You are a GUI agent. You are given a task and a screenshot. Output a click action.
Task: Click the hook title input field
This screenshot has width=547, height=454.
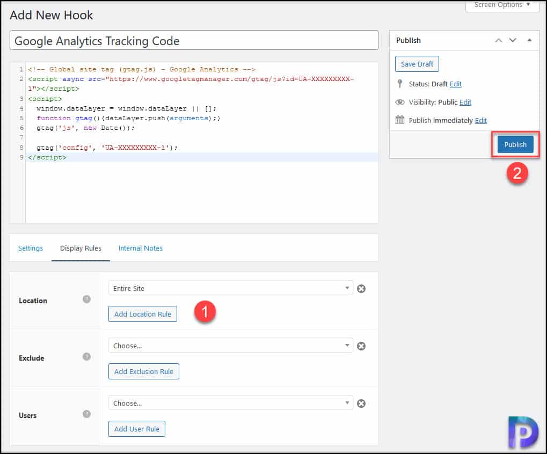pyautogui.click(x=194, y=40)
